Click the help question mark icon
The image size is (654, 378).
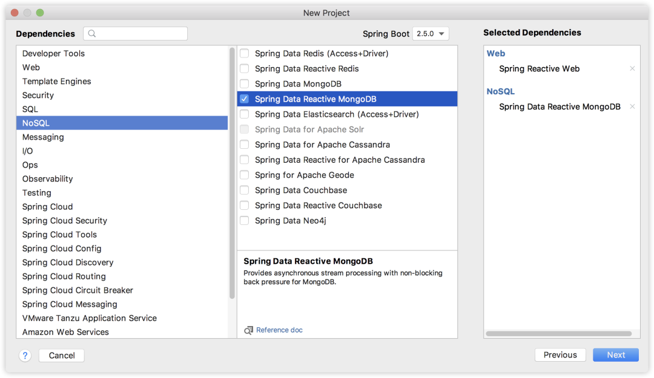[x=25, y=355]
